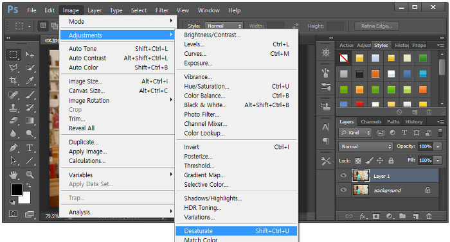Image resolution: width=450 pixels, height=242 pixels.
Task: Toggle Quick Mask mode
Action: (x=14, y=214)
